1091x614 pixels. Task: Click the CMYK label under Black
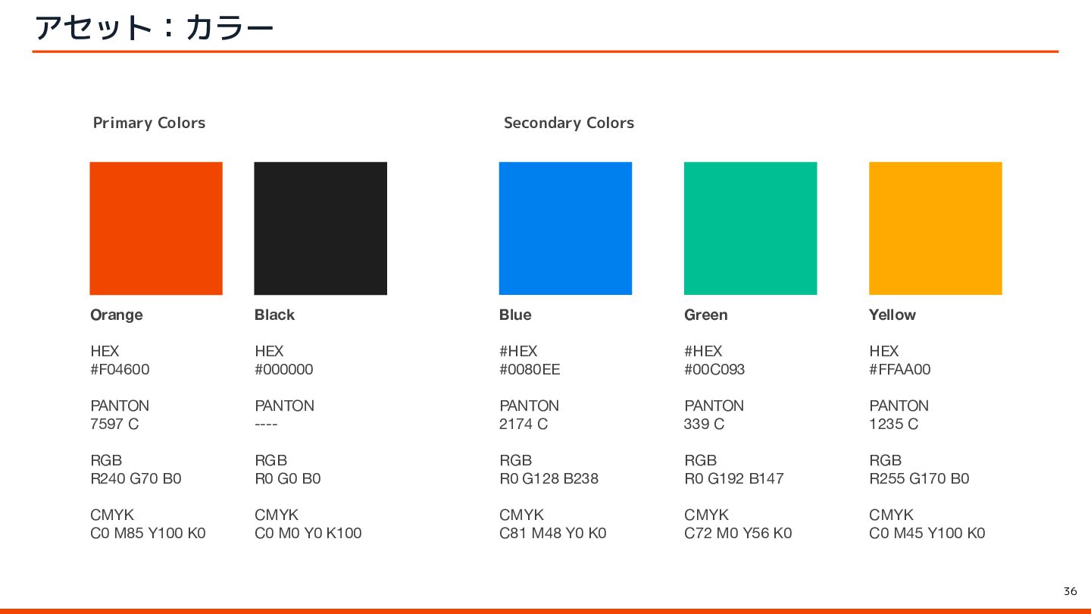click(277, 515)
